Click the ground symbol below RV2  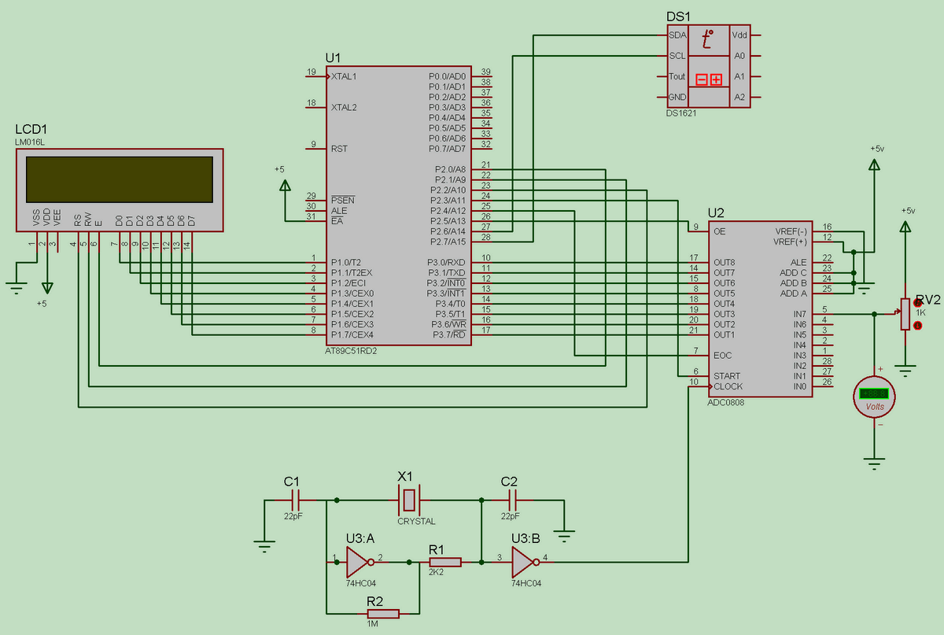[x=906, y=371]
